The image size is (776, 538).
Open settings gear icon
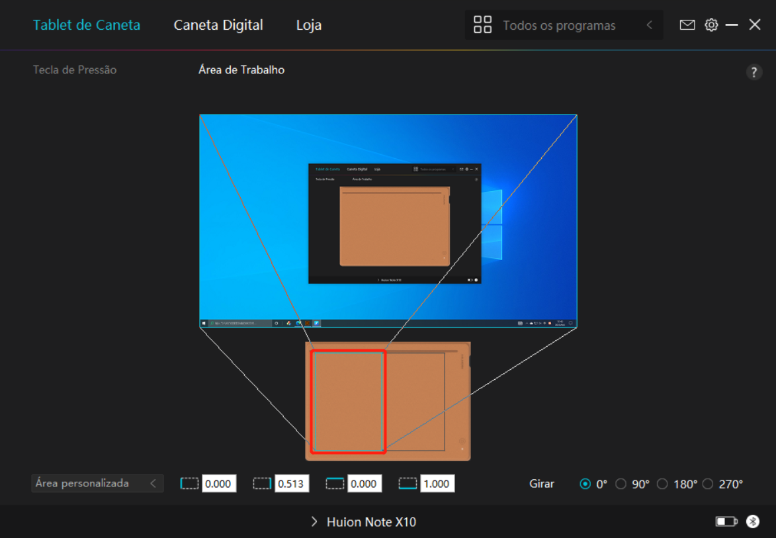711,25
